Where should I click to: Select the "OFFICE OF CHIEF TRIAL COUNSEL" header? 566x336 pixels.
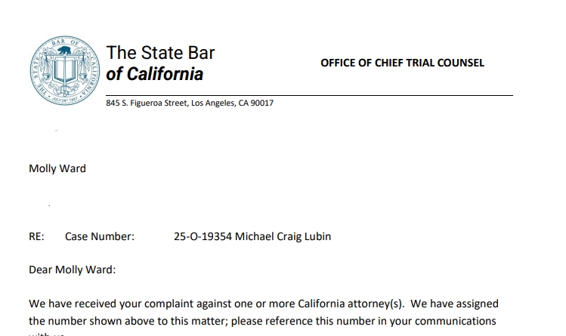pyautogui.click(x=402, y=63)
